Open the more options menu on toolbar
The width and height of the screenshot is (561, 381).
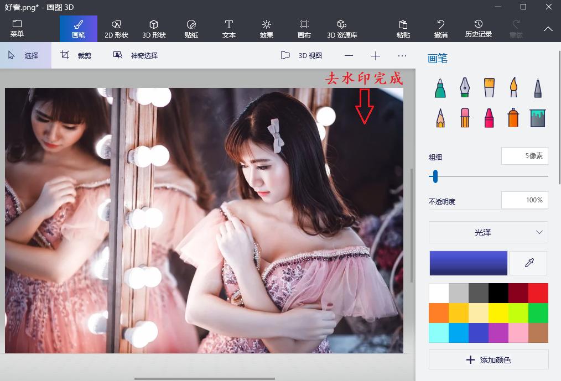tap(402, 55)
